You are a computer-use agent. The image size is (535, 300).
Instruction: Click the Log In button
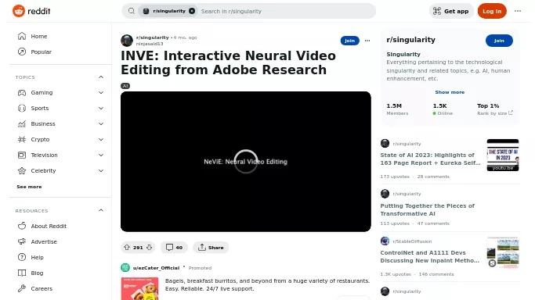(x=492, y=11)
